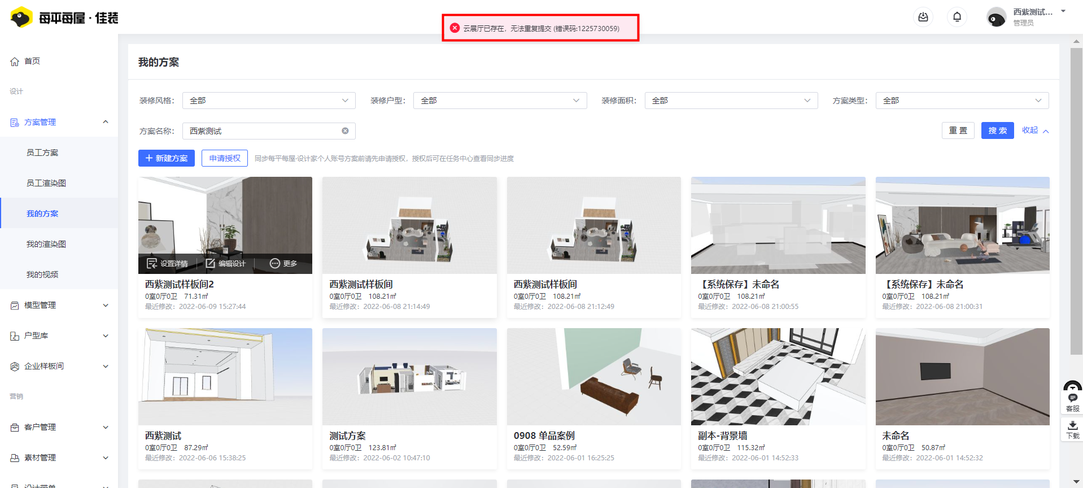Clear the 方案名称 field with x icon
Viewport: 1083px width, 488px height.
(345, 131)
